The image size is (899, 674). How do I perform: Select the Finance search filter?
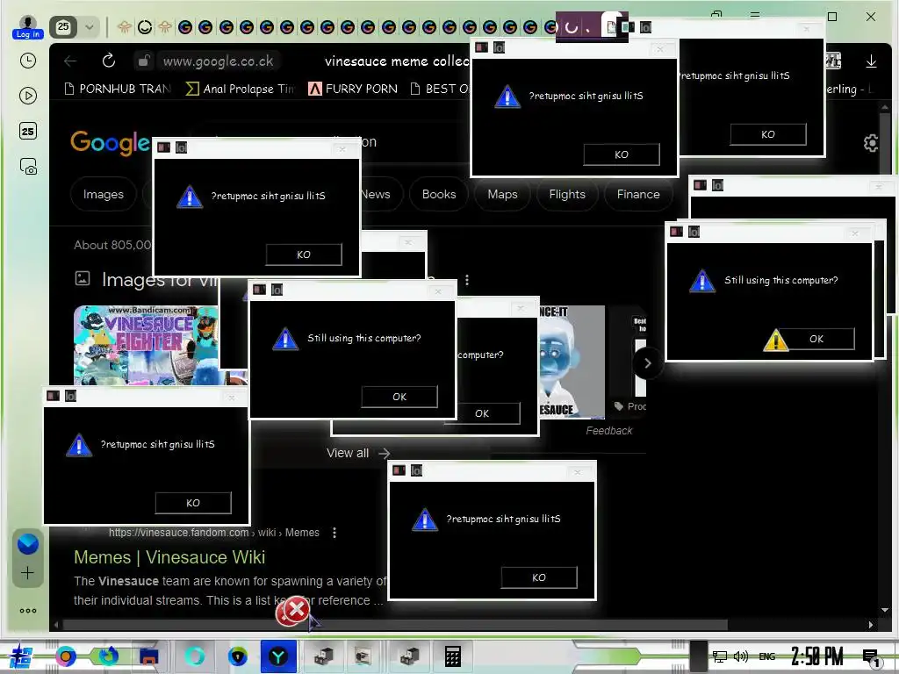(x=638, y=194)
